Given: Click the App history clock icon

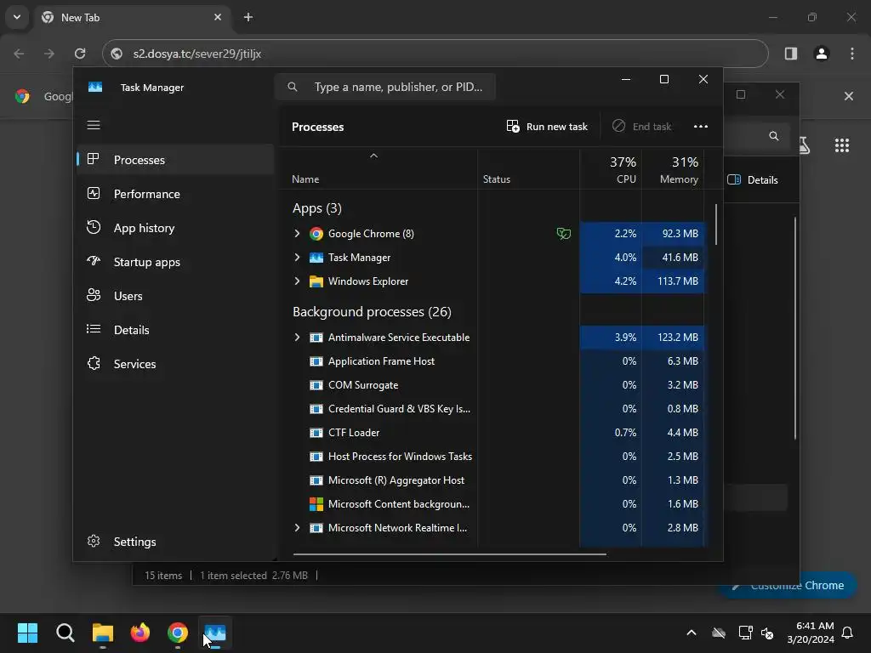Looking at the screenshot, I should click(94, 227).
